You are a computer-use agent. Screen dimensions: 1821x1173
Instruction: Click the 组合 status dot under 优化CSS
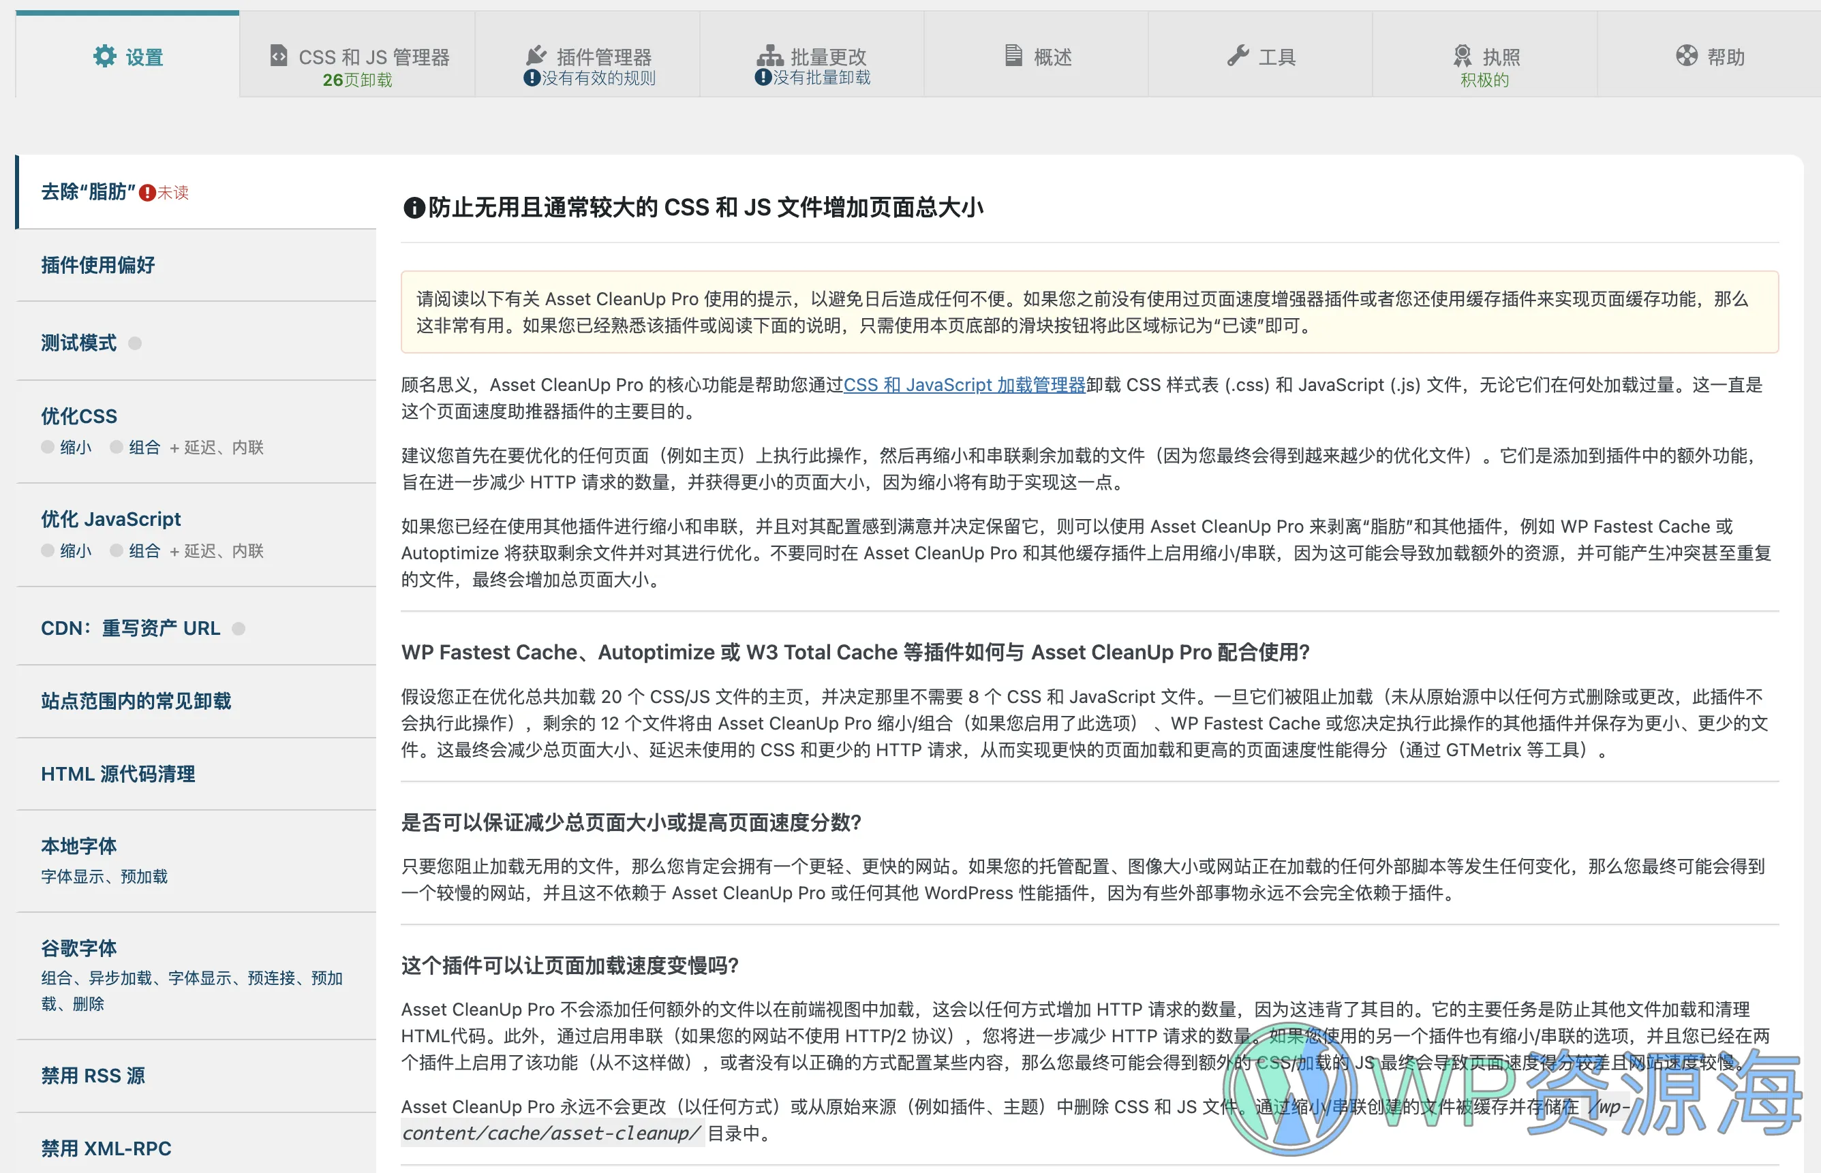(116, 447)
